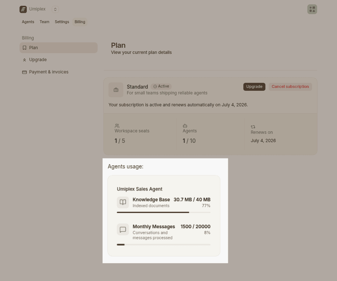Click the Active status badge
The height and width of the screenshot is (281, 337).
coord(161,86)
